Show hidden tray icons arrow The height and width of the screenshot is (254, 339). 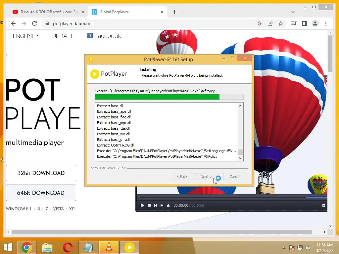[284, 248]
